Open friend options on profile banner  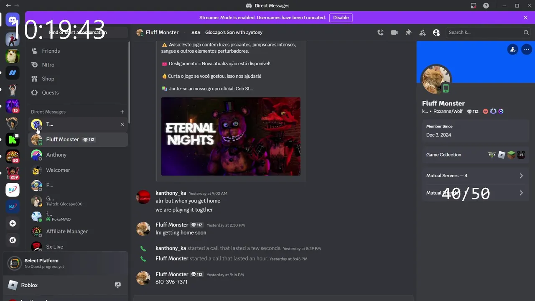[x=512, y=49]
